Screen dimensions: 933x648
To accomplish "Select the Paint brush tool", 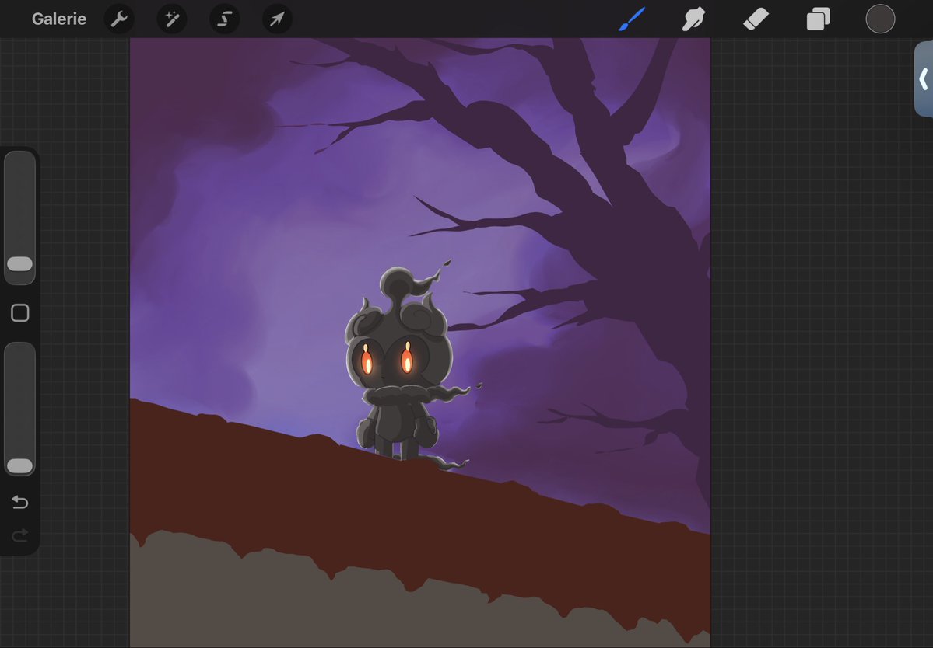I will [x=632, y=19].
